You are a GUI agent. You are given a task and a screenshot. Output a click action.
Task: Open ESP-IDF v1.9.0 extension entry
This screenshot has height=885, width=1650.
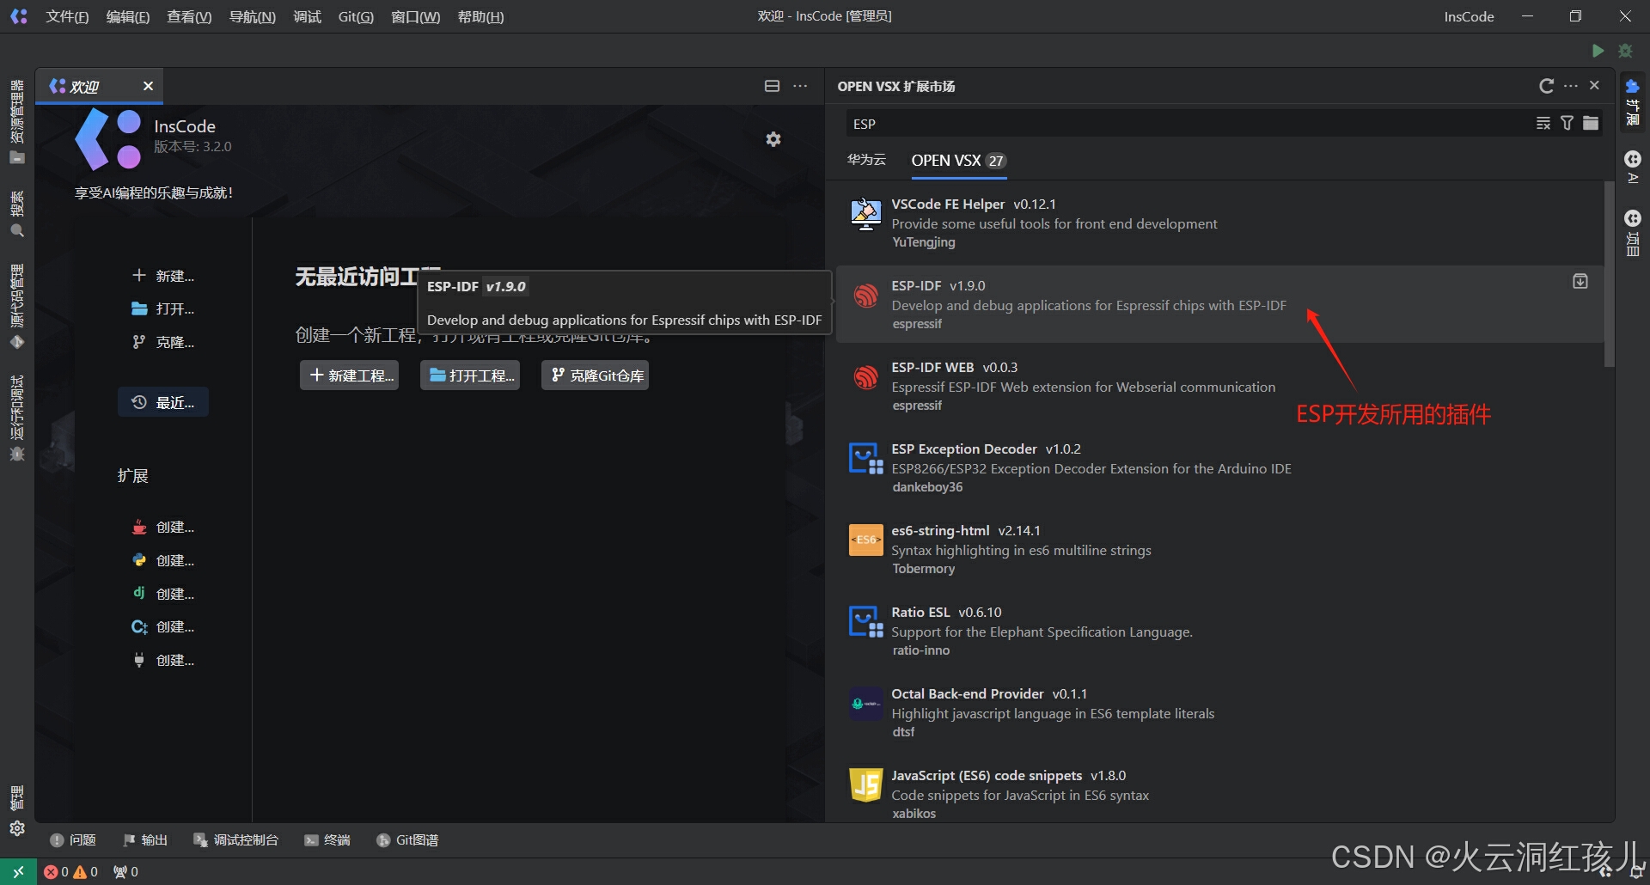1219,304
